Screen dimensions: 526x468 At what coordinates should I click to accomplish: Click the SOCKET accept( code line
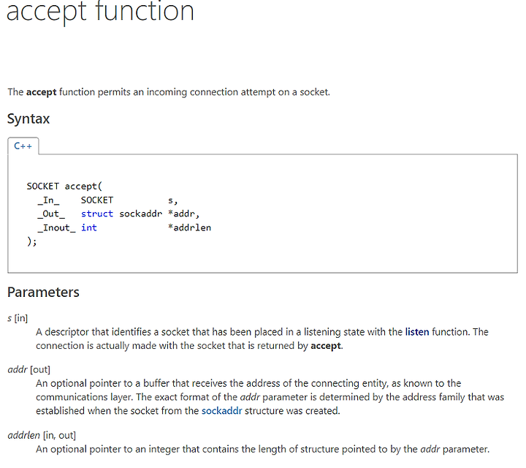(x=64, y=186)
